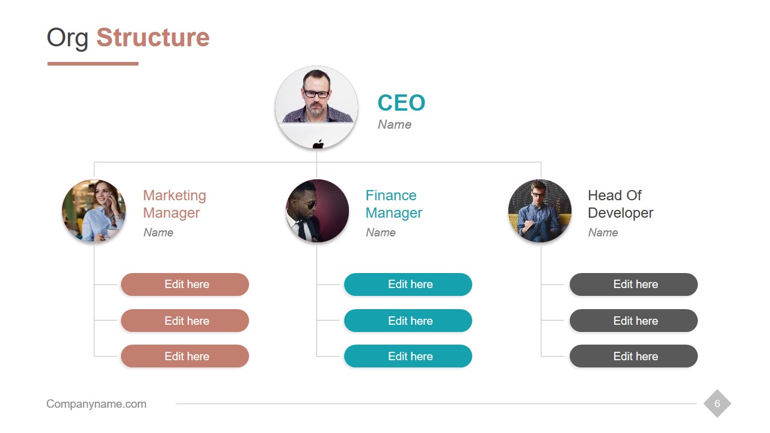Click the top teal "Edit here" button
This screenshot has width=770, height=433.
coord(408,284)
